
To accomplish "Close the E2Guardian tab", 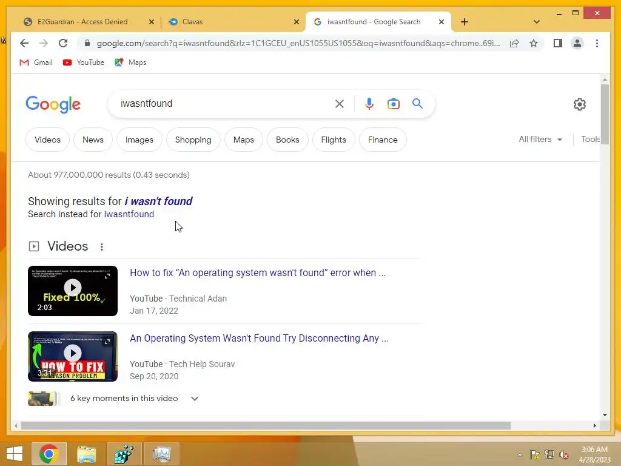I will (151, 22).
